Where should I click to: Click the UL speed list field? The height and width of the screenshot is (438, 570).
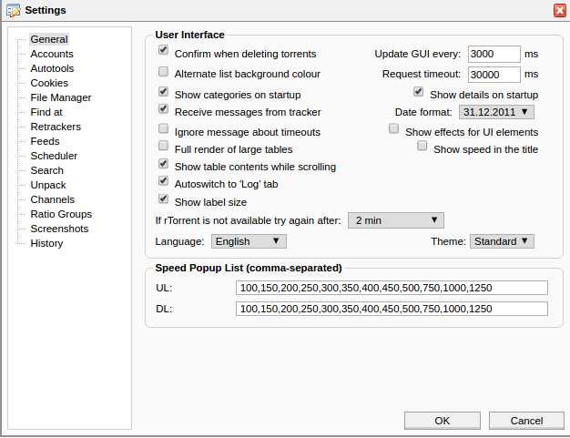tap(392, 288)
